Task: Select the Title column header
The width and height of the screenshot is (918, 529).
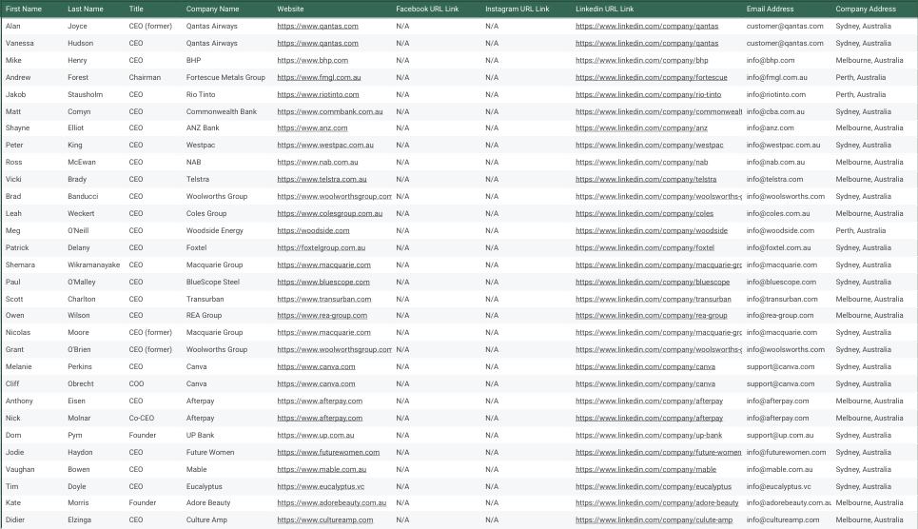Action: point(136,9)
